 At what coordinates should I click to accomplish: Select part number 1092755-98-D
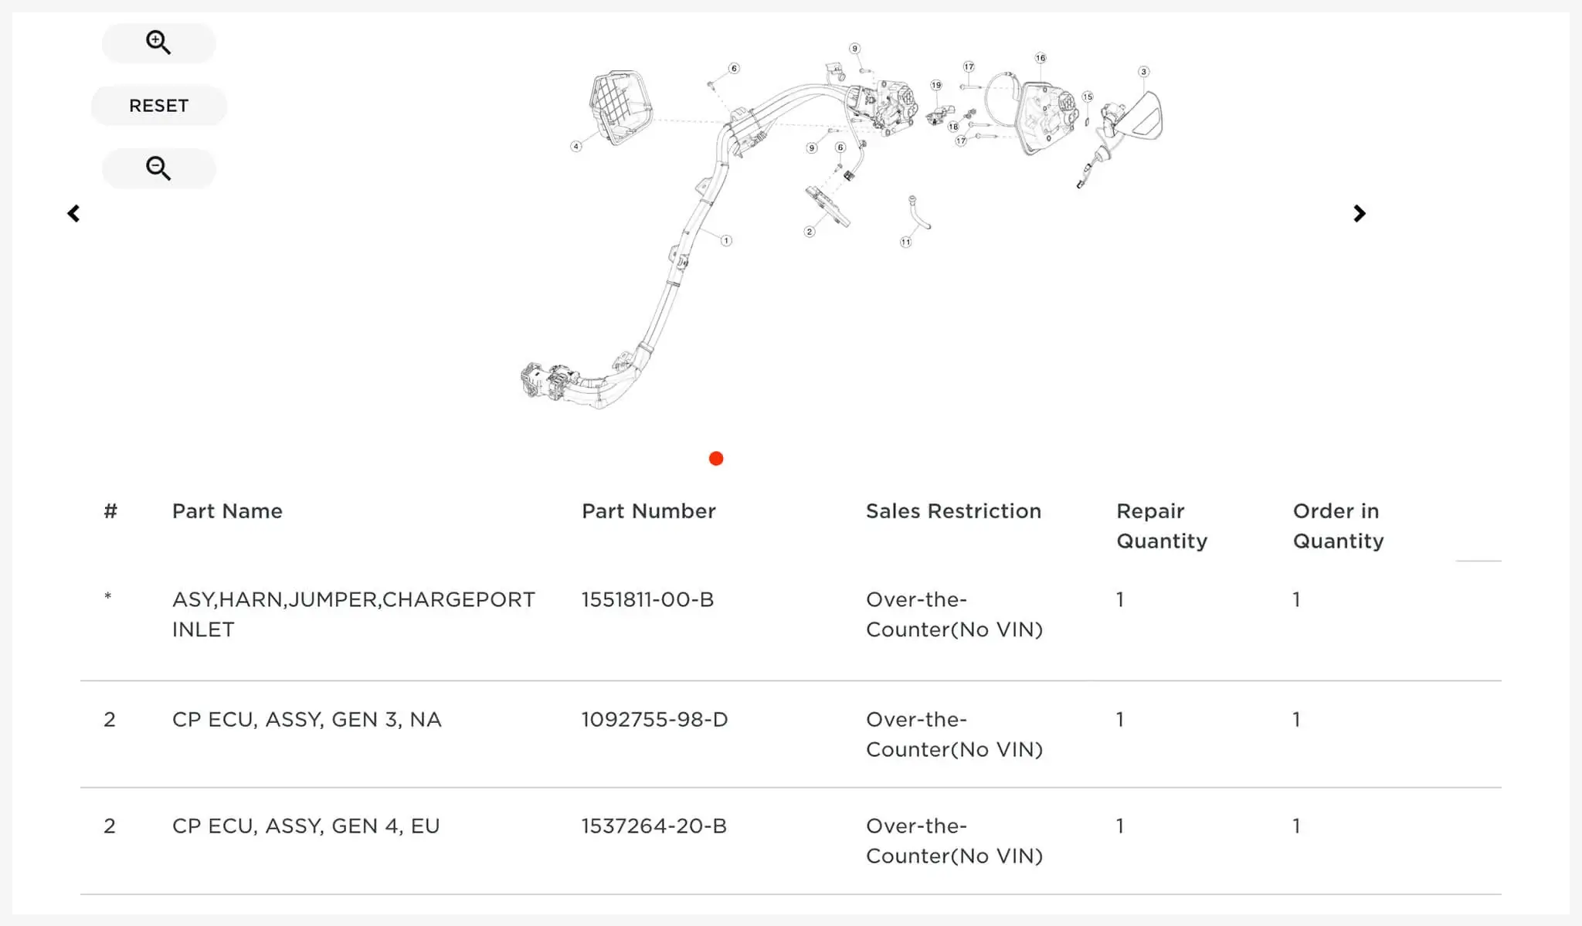pyautogui.click(x=654, y=719)
